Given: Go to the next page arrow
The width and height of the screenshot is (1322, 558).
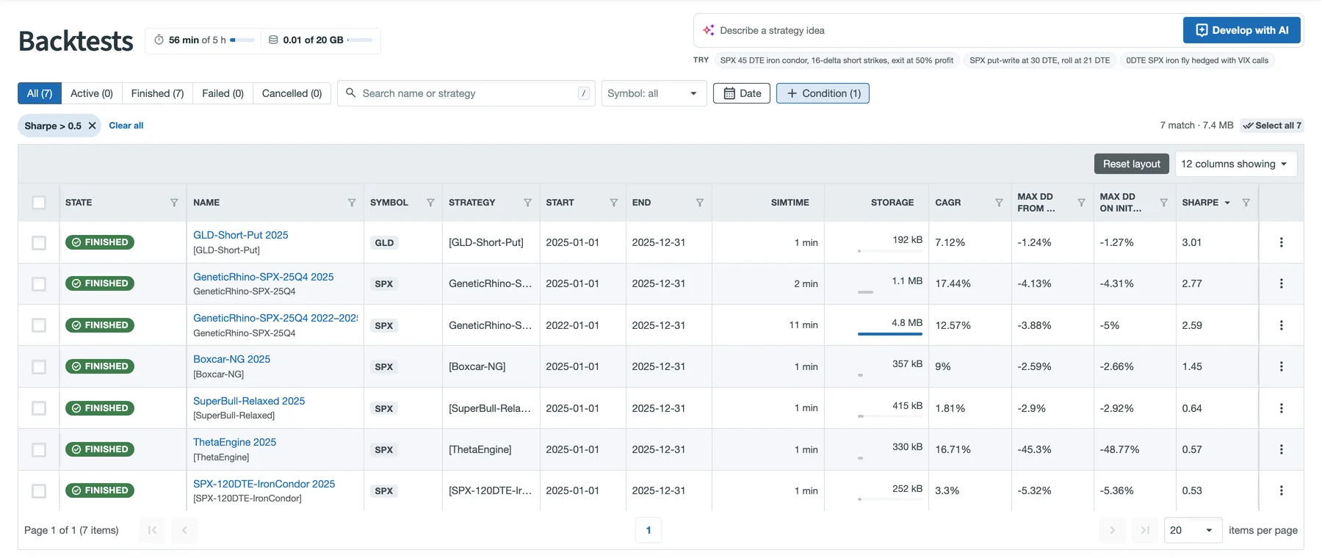Looking at the screenshot, I should tap(1112, 530).
